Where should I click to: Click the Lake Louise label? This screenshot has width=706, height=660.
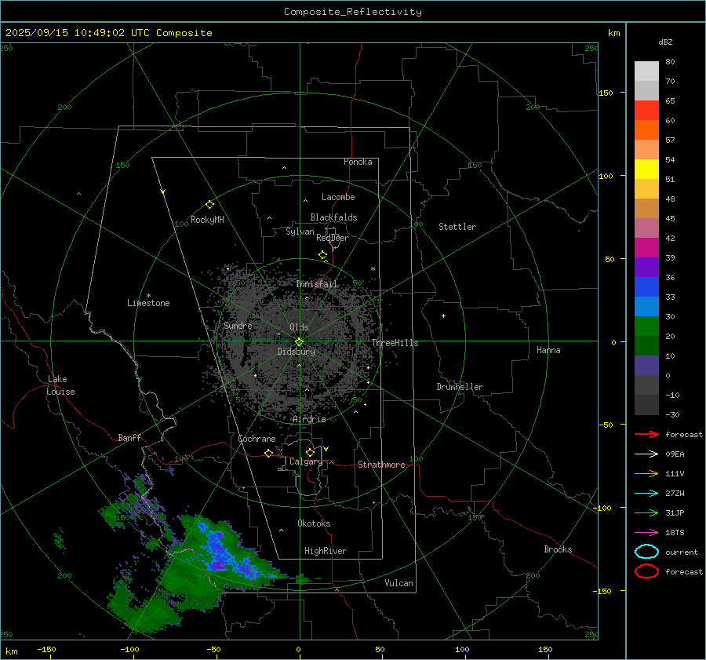pos(60,385)
